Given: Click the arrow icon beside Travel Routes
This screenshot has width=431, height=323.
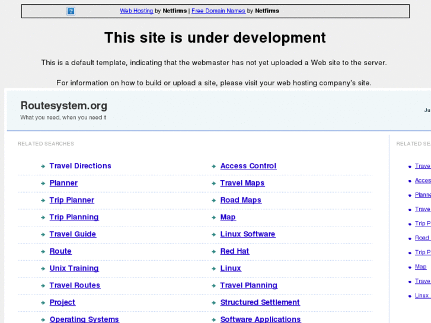Looking at the screenshot, I should (43, 286).
